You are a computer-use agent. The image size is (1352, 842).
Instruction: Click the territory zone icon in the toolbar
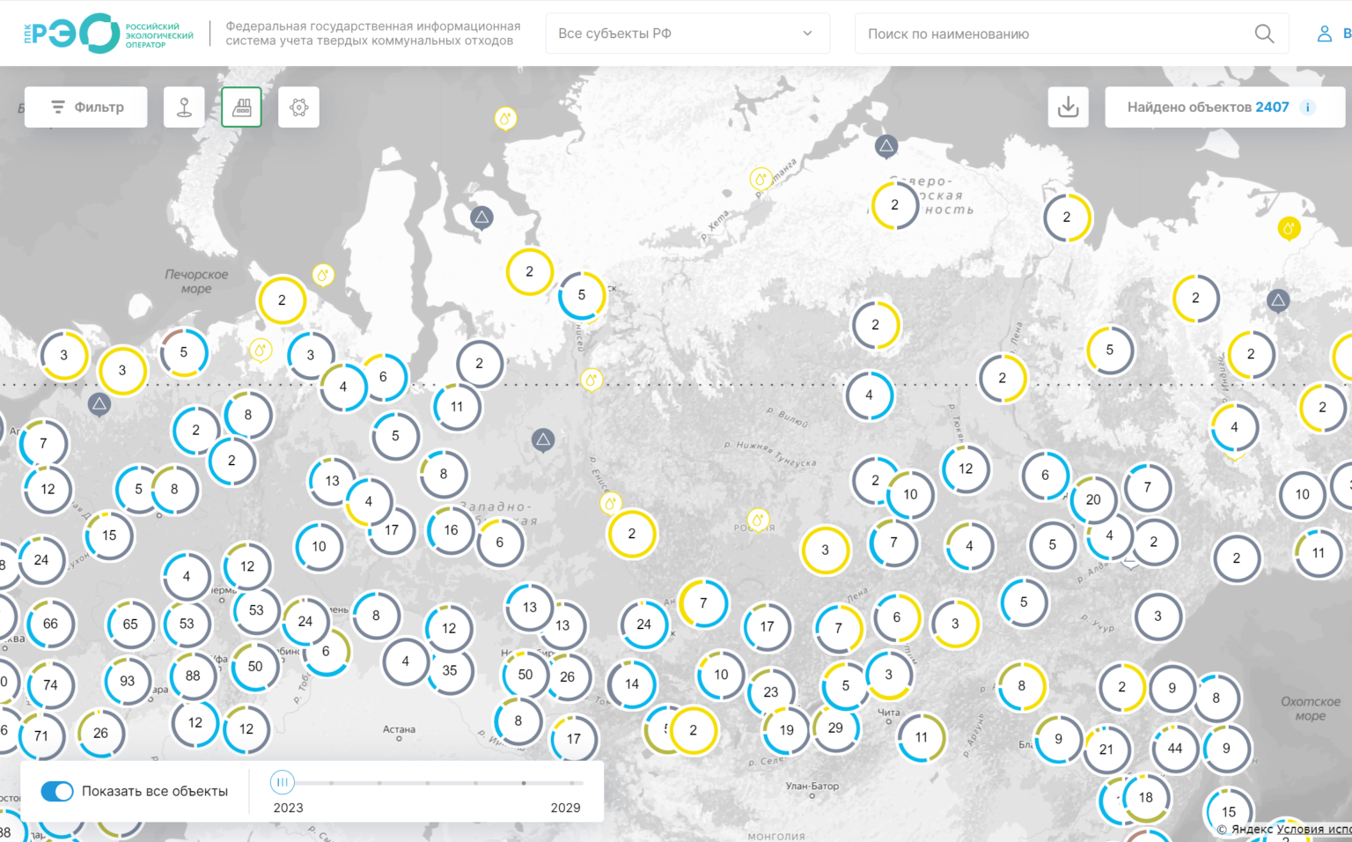click(x=298, y=107)
